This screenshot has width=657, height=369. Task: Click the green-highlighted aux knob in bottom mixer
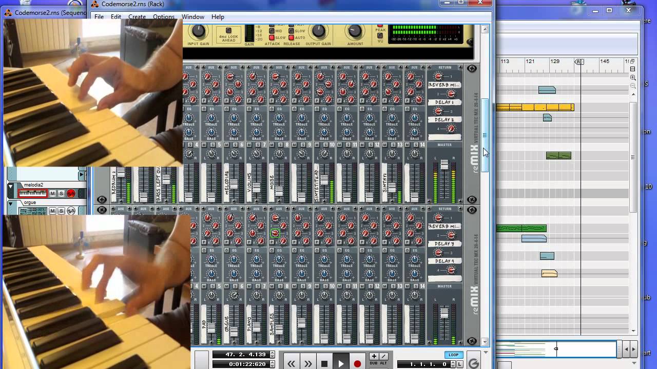275,233
